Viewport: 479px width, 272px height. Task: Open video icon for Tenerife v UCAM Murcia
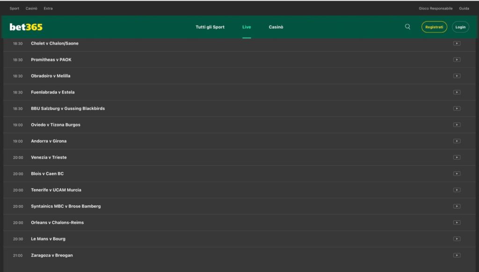(457, 190)
